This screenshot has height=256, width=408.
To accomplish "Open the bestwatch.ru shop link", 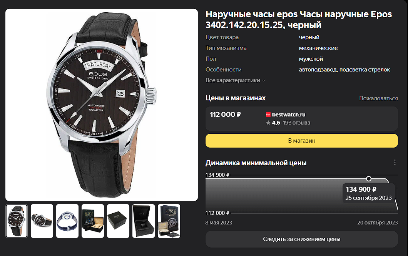I will 289,115.
